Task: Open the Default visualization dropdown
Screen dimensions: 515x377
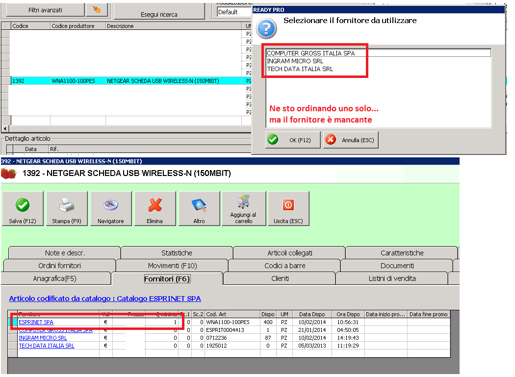Action: [234, 12]
